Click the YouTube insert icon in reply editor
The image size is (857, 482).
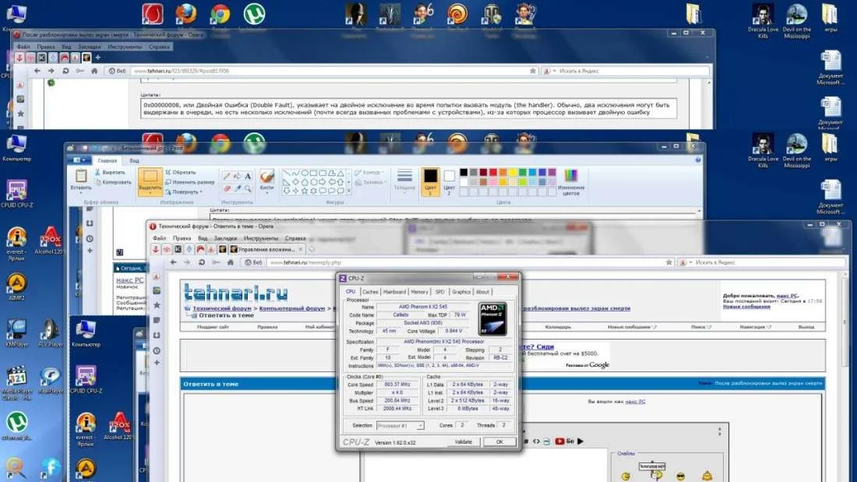point(559,441)
